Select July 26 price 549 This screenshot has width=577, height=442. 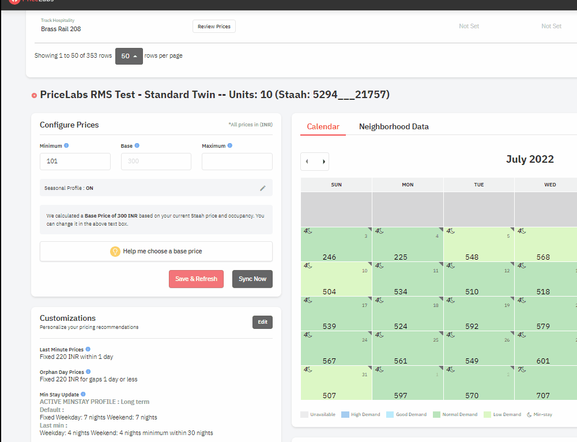[x=472, y=361]
